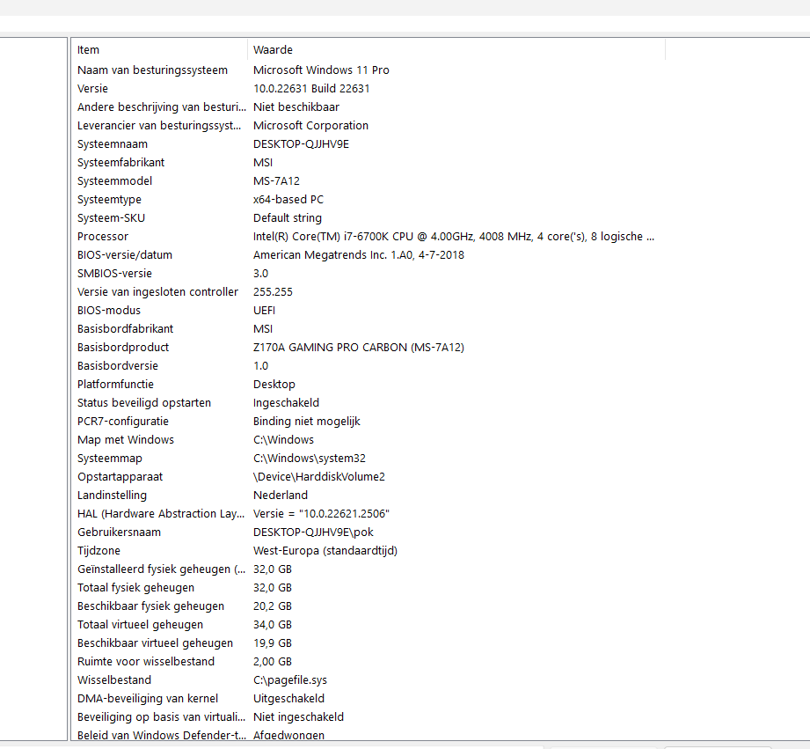Select the 'Ruimte voor wisselbestand' row

click(x=146, y=662)
